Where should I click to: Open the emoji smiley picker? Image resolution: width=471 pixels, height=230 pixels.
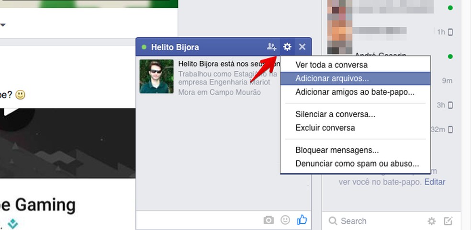click(285, 220)
